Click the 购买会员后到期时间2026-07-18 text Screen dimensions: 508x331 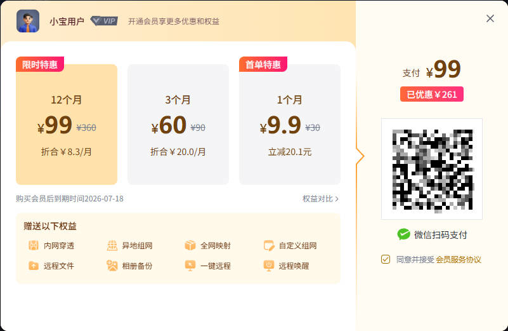(x=70, y=199)
